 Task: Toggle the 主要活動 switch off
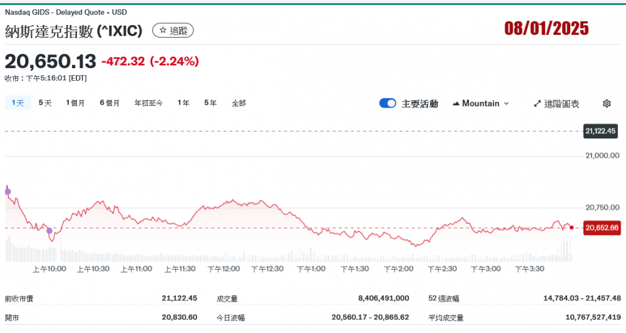click(x=387, y=103)
